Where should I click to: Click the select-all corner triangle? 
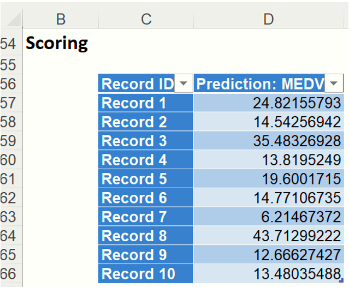[x=13, y=20]
